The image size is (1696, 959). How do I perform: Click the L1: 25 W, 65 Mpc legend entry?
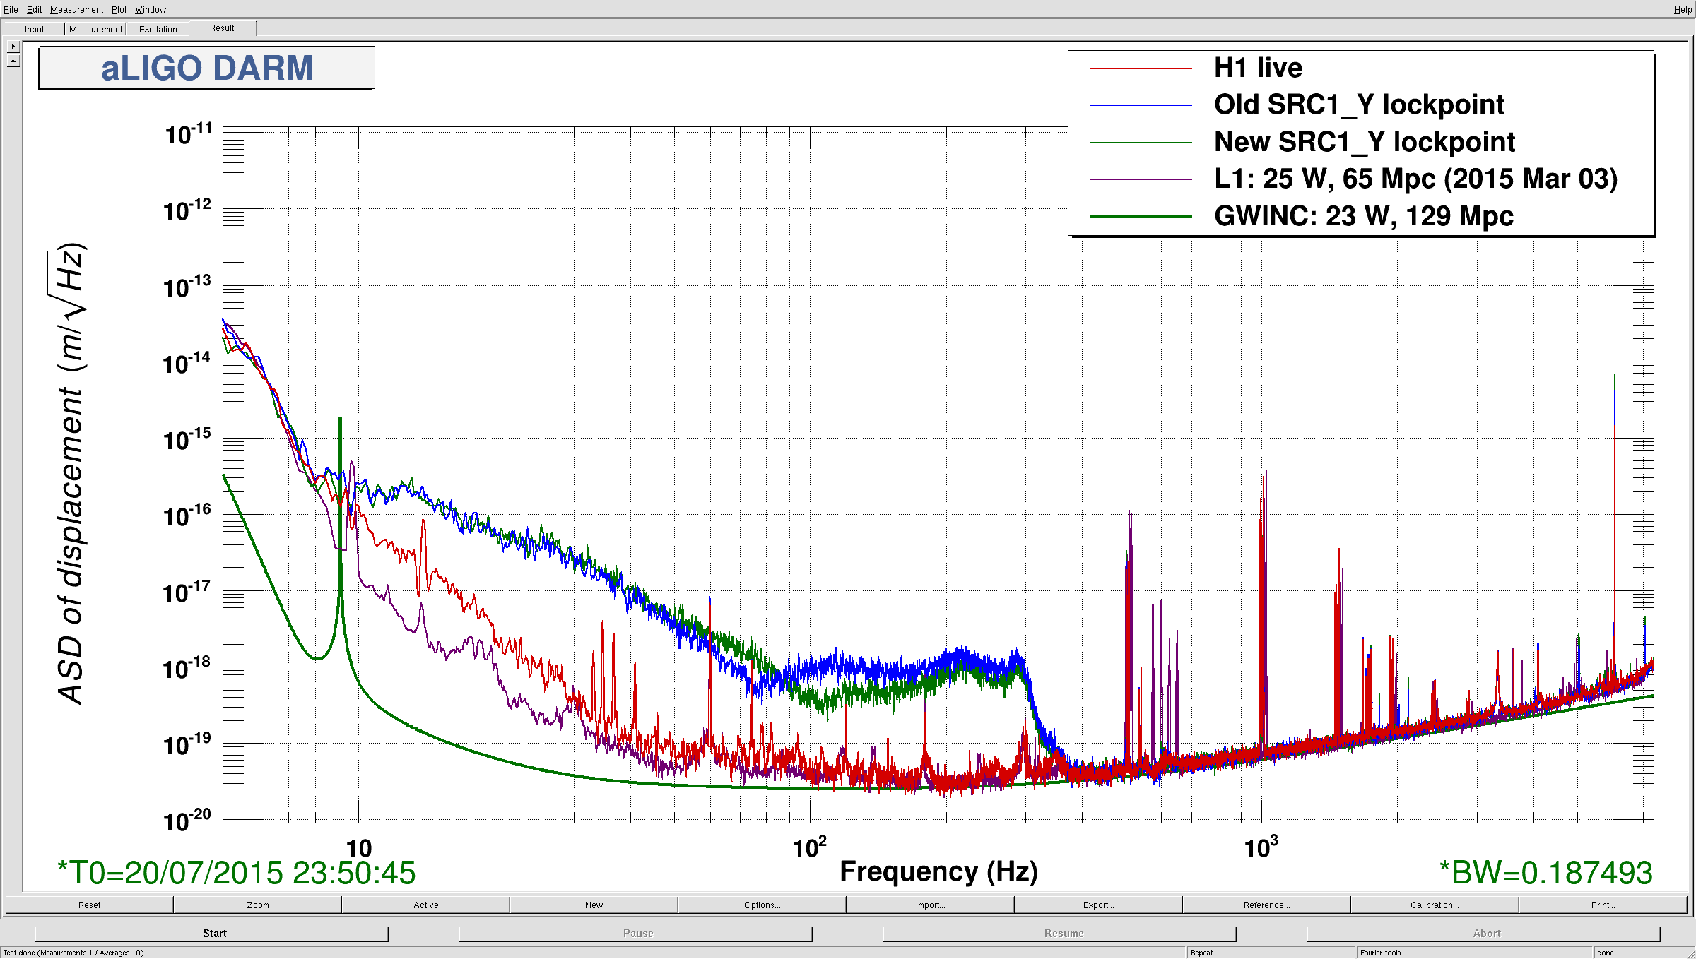point(1415,179)
